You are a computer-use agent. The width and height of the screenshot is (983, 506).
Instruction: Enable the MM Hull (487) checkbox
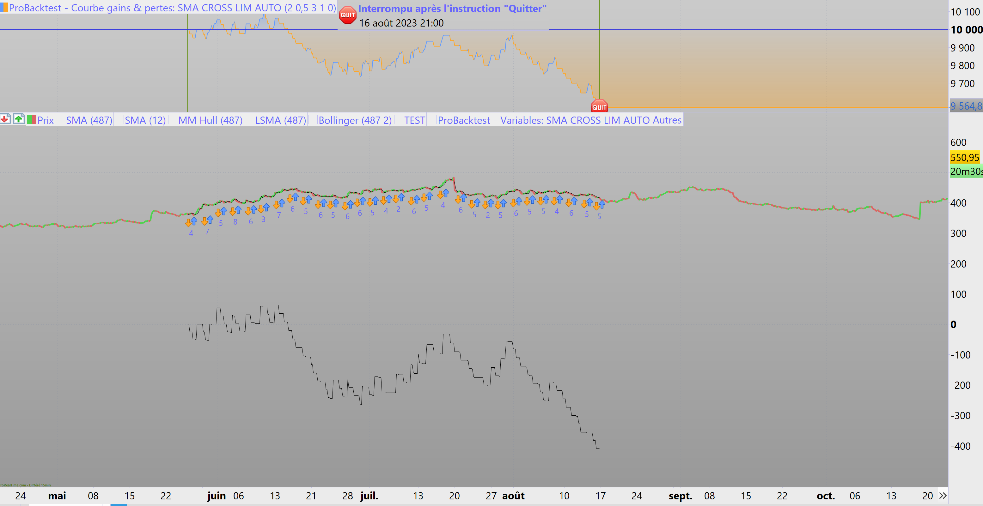(x=173, y=120)
